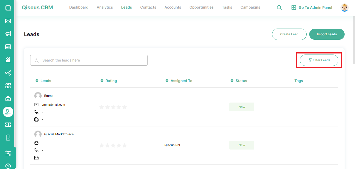Open the Opportunities tab
355x169 pixels.
[202, 7]
